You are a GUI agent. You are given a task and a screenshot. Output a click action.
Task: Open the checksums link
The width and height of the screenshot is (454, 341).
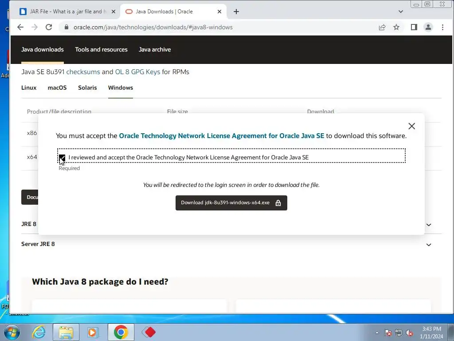[x=83, y=71]
